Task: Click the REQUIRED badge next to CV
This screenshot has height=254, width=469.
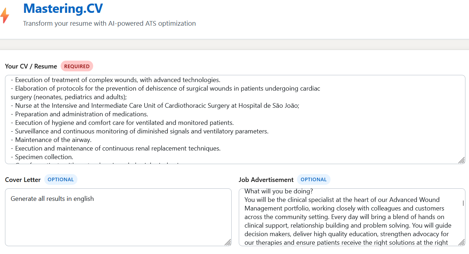Action: (77, 66)
